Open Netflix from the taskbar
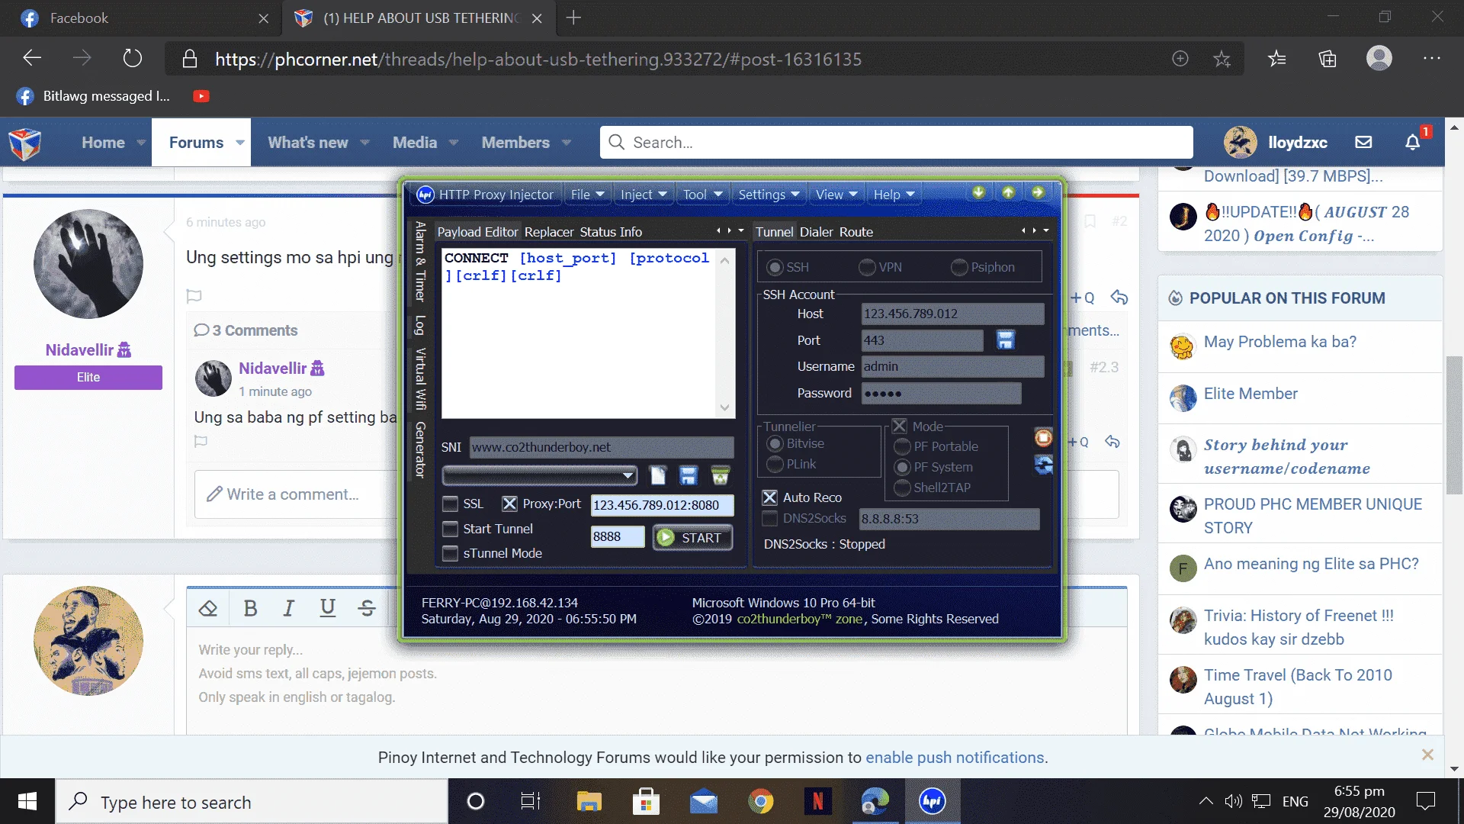The image size is (1464, 824). point(817,801)
